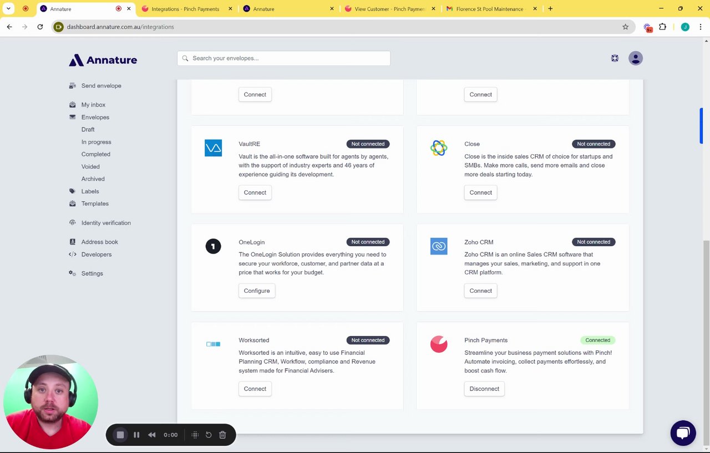
Task: Click the Labels tag icon
Action: tap(72, 191)
